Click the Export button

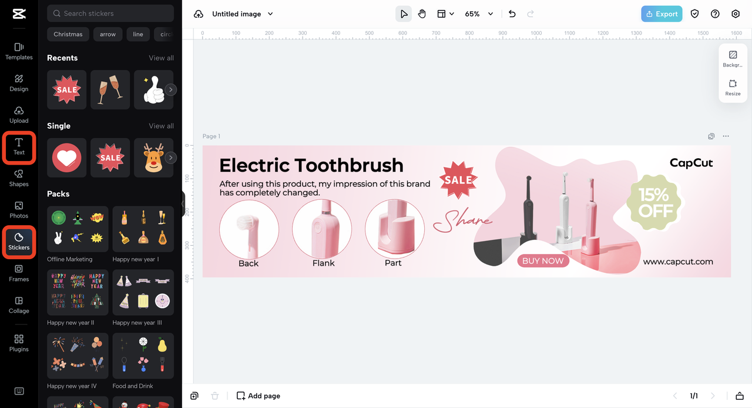pos(662,14)
